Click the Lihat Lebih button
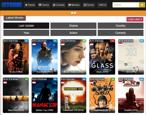Viewport: 146px width, 115px height. pos(135,19)
